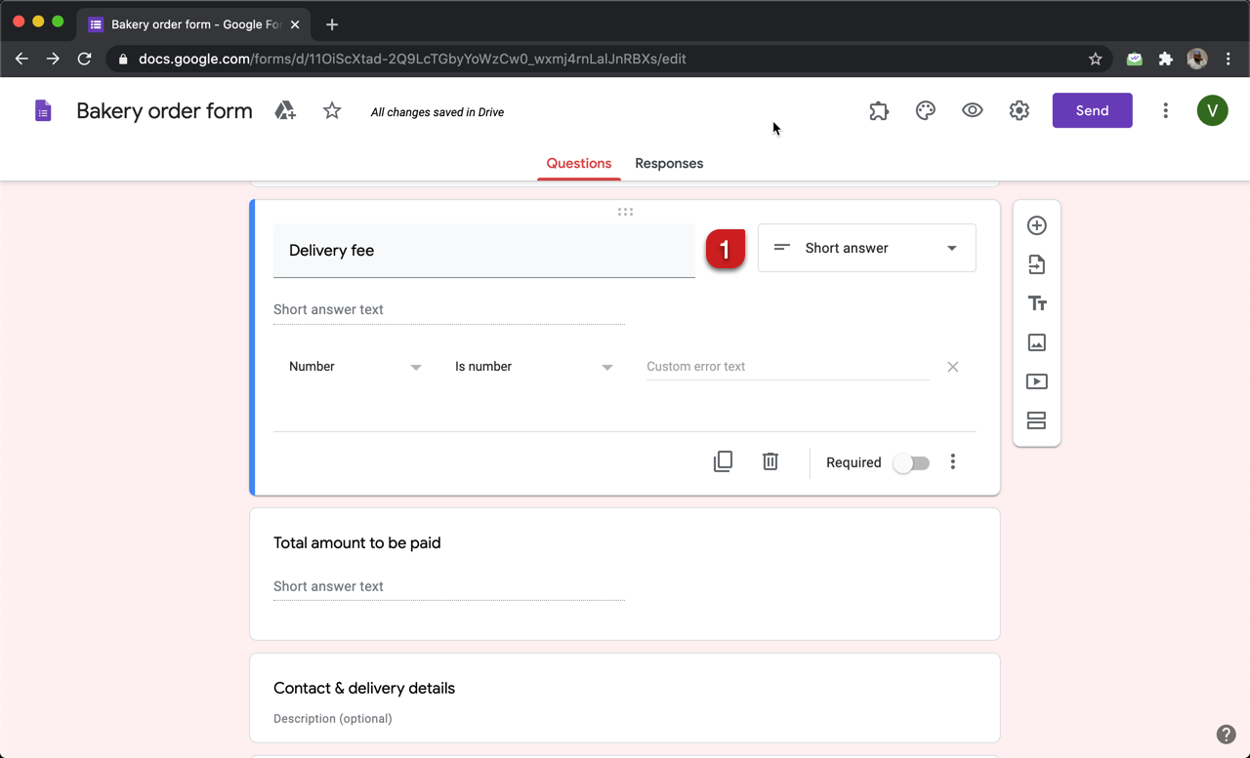Viewport: 1250px width, 758px height.
Task: Expand the Is number condition dropdown
Action: (x=532, y=366)
